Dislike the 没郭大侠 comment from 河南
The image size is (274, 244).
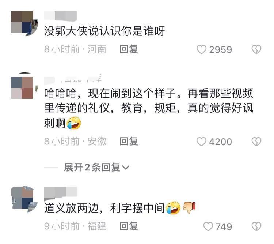(x=256, y=49)
